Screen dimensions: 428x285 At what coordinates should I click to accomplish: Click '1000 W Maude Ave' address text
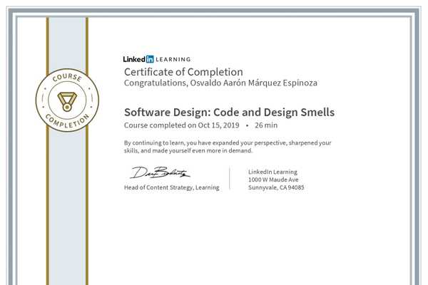tap(273, 180)
